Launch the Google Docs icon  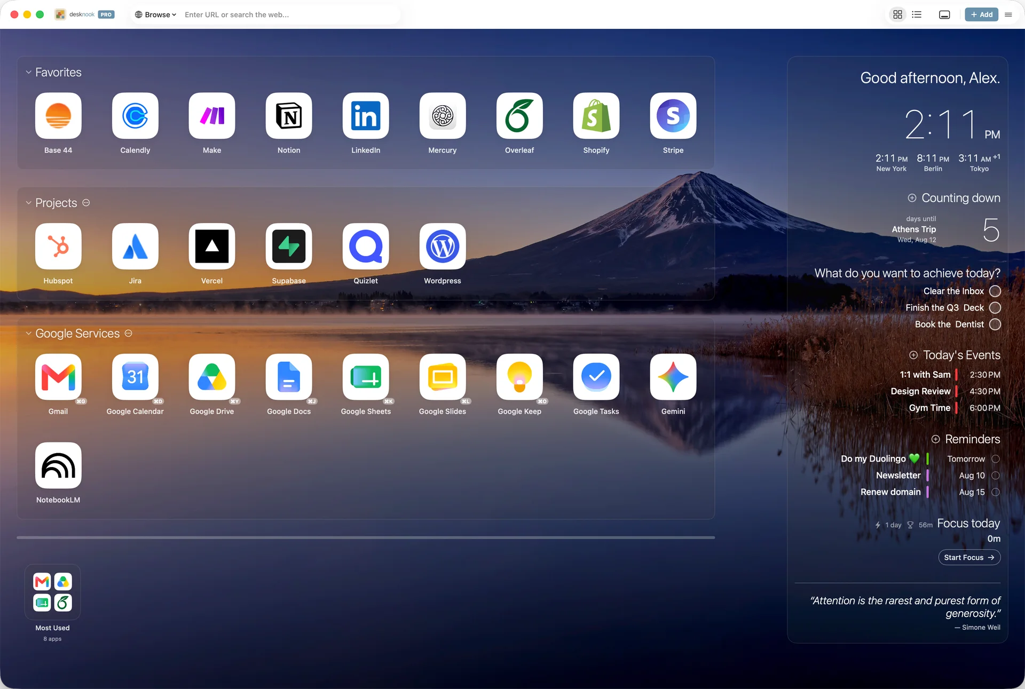coord(289,377)
